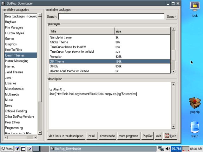Select the How To Files category
Screen dimensions: 203x152
[21, 50]
